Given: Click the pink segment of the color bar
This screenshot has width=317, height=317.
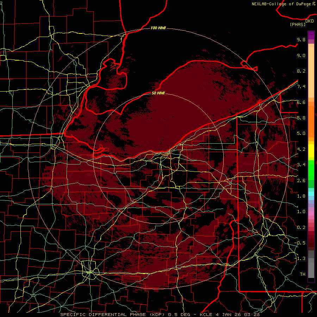Looking at the screenshot, I should point(311,213).
